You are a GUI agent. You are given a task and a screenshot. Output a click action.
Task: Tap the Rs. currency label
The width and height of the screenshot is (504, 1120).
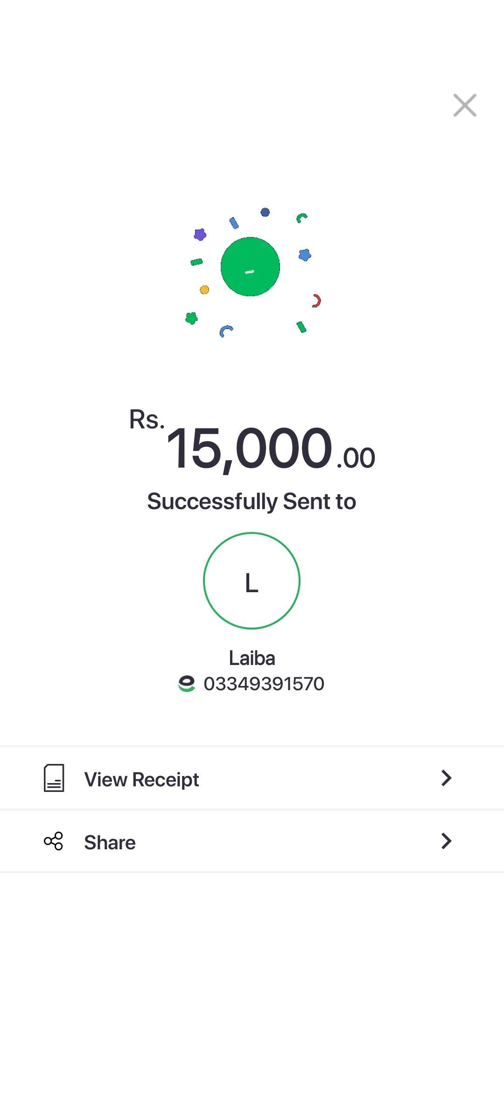(x=147, y=419)
